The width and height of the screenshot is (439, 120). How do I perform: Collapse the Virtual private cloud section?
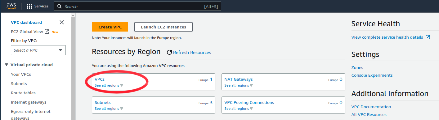tap(7, 65)
